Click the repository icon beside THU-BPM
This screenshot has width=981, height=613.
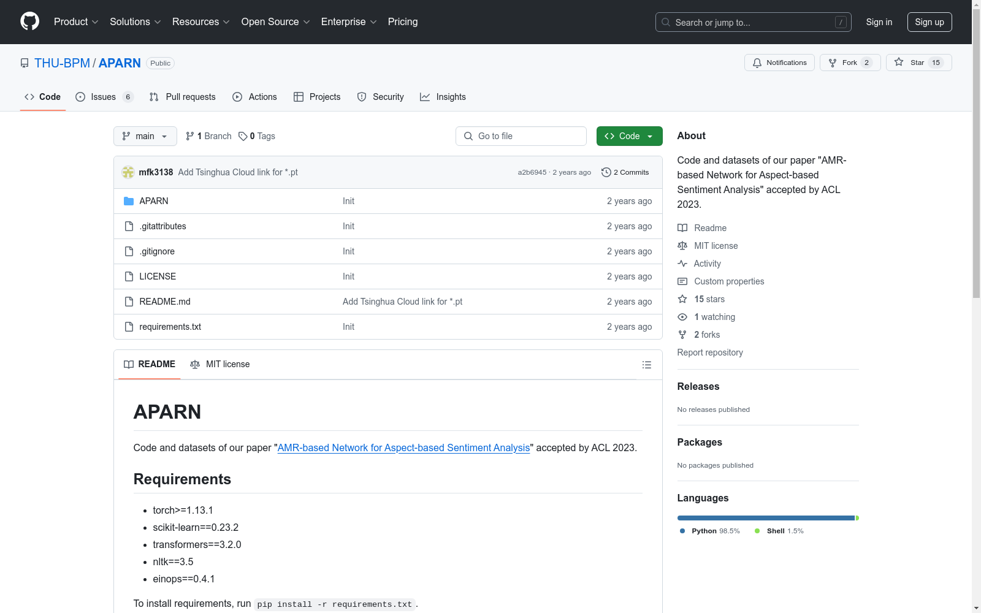(x=25, y=63)
